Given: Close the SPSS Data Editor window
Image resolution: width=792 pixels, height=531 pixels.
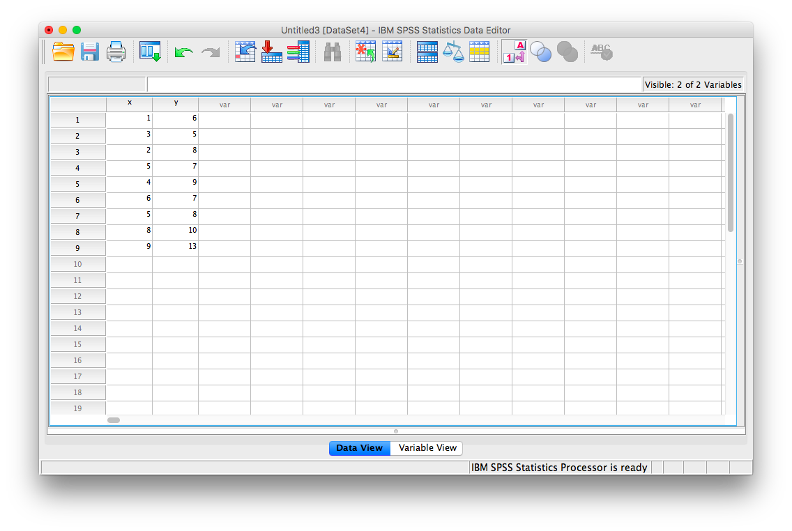Looking at the screenshot, I should [x=49, y=30].
